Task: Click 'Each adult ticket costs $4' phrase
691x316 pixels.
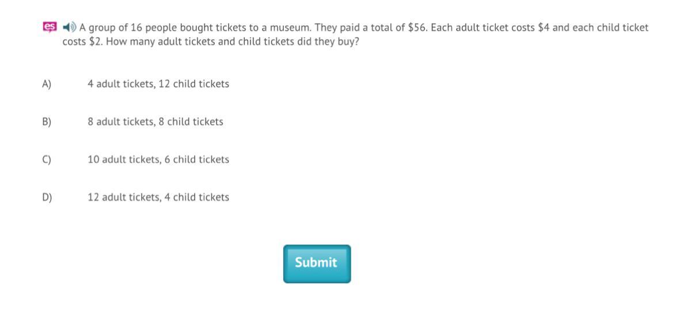Action: click(489, 28)
